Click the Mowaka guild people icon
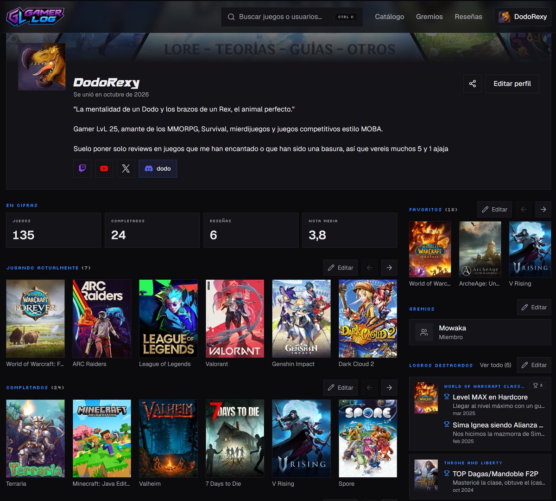The width and height of the screenshot is (556, 501). (424, 332)
